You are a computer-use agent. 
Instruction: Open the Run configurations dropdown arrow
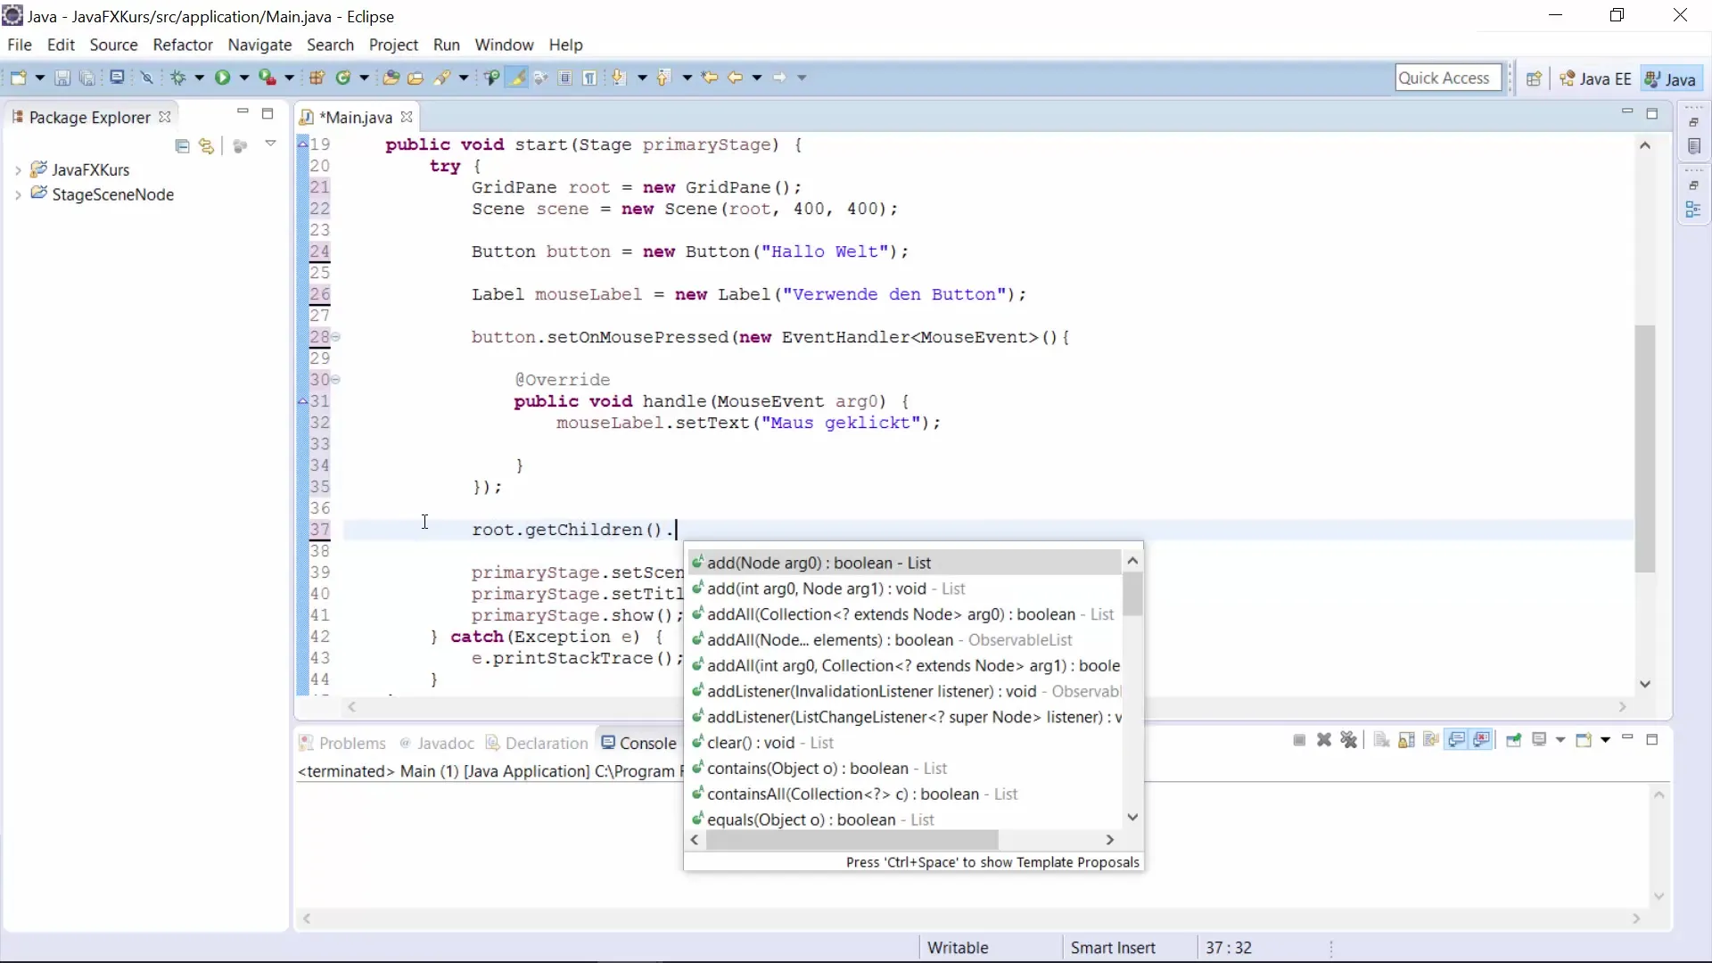(243, 78)
